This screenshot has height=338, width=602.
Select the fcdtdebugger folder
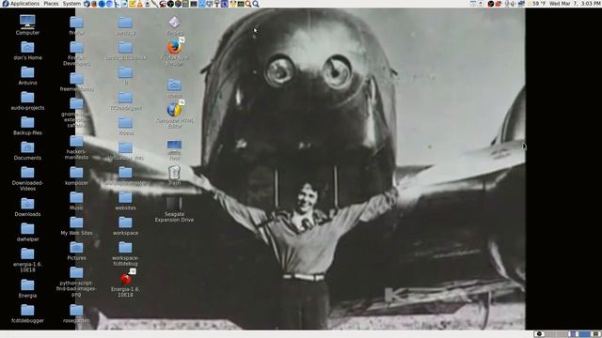pyautogui.click(x=27, y=314)
